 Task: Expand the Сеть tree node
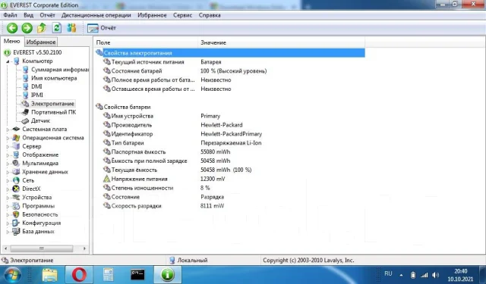point(8,180)
